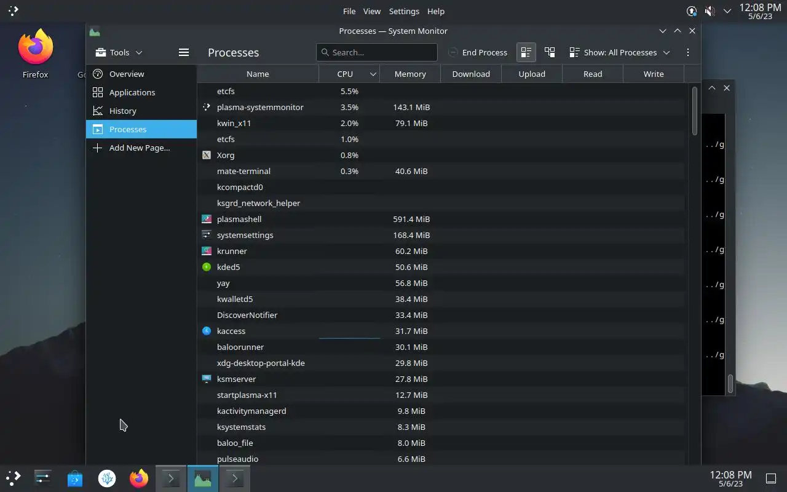This screenshot has width=787, height=492.
Task: Open the hamburger menu in System Monitor
Action: (183, 52)
